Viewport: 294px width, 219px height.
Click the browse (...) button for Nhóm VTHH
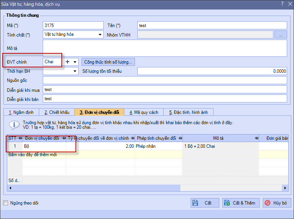point(280,35)
